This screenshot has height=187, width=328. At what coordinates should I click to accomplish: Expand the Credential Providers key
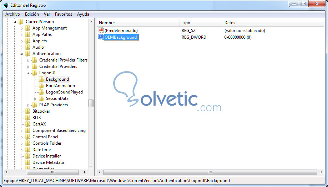coord(28,67)
